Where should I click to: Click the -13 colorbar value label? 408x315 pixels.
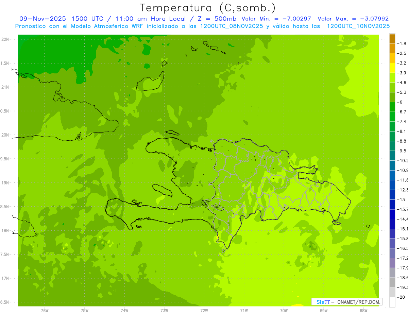click(401, 199)
